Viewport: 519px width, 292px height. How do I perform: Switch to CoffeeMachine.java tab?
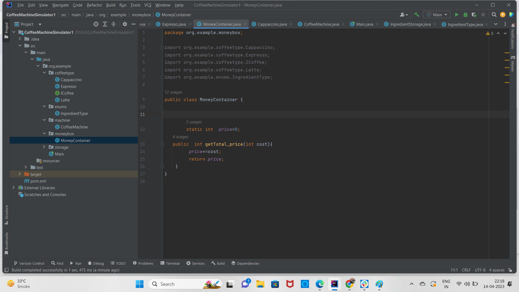click(321, 24)
